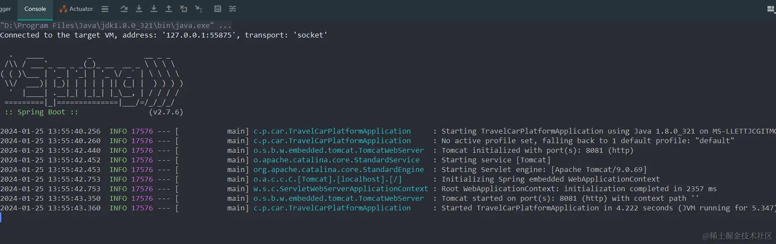Click w.s.c.ServletWebServerApplicationContext logger name
This screenshot has height=244, width=776.
click(341, 189)
